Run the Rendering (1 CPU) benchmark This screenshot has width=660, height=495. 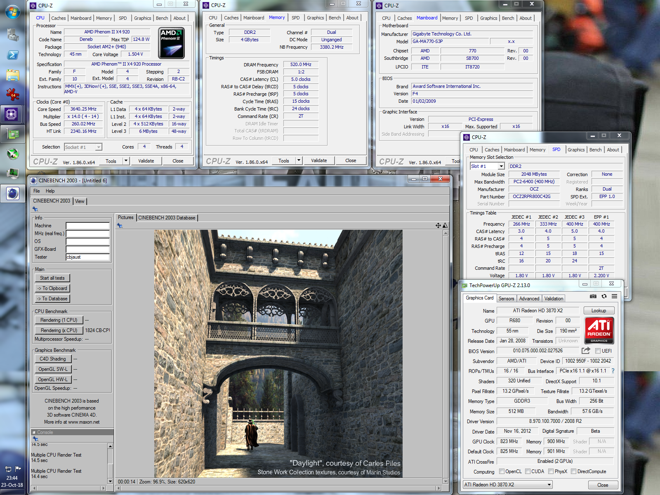pyautogui.click(x=59, y=320)
